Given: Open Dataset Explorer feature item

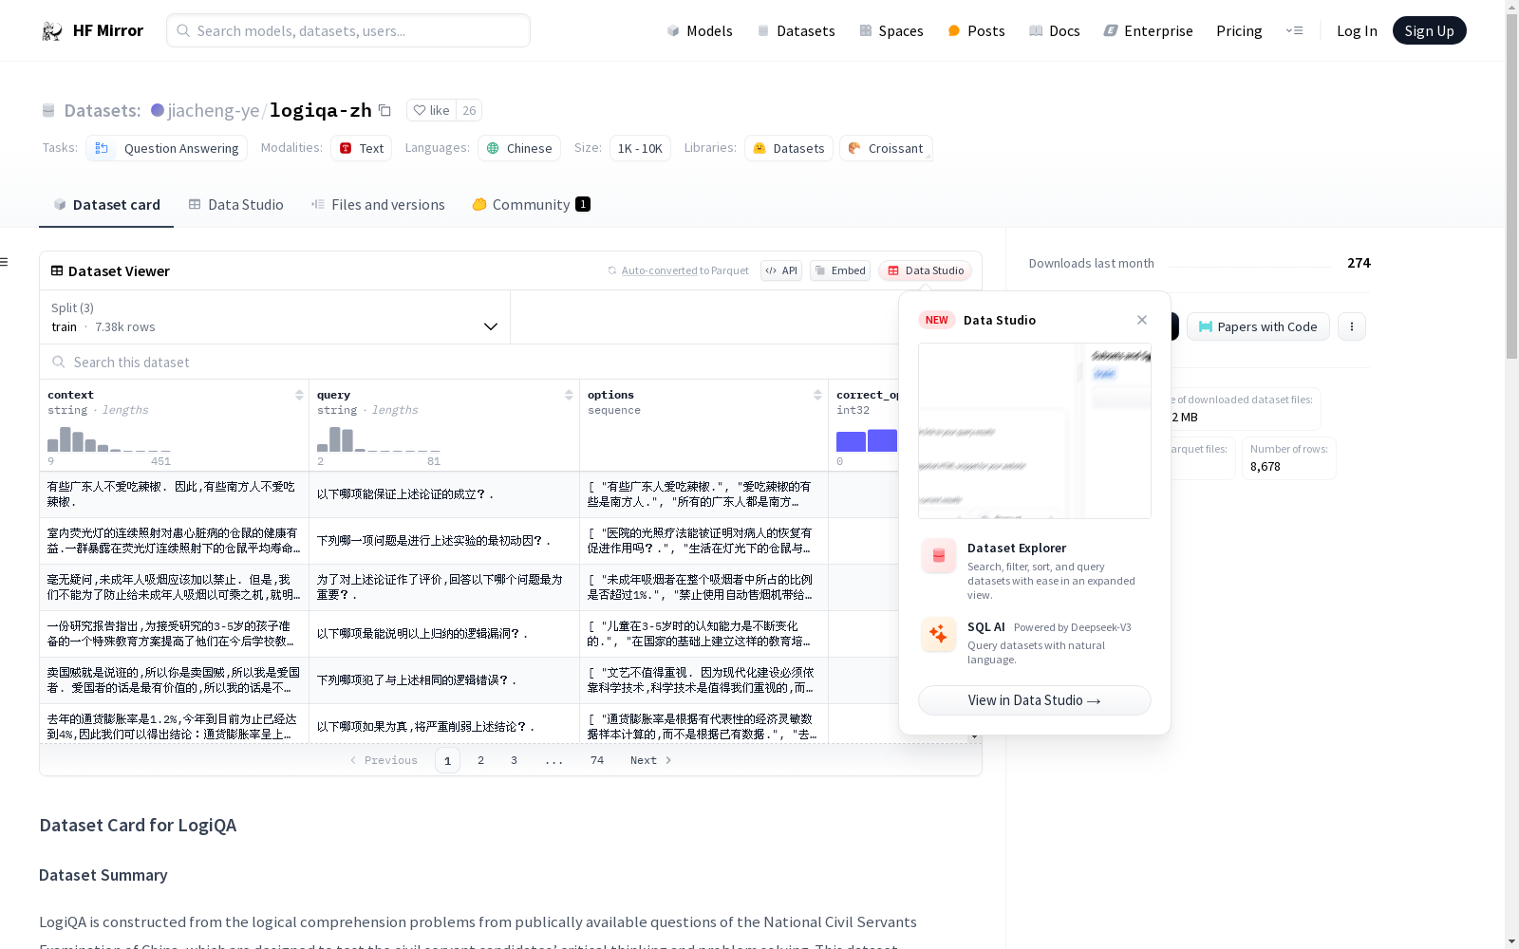Looking at the screenshot, I should tap(1034, 570).
